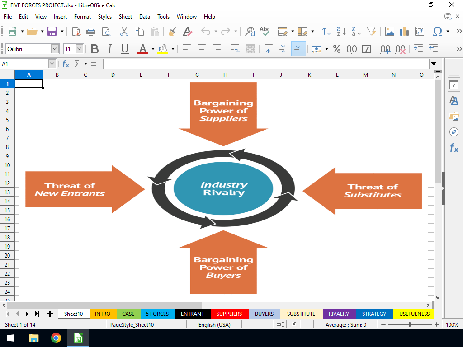Apply red font color swatch

pos(143,49)
